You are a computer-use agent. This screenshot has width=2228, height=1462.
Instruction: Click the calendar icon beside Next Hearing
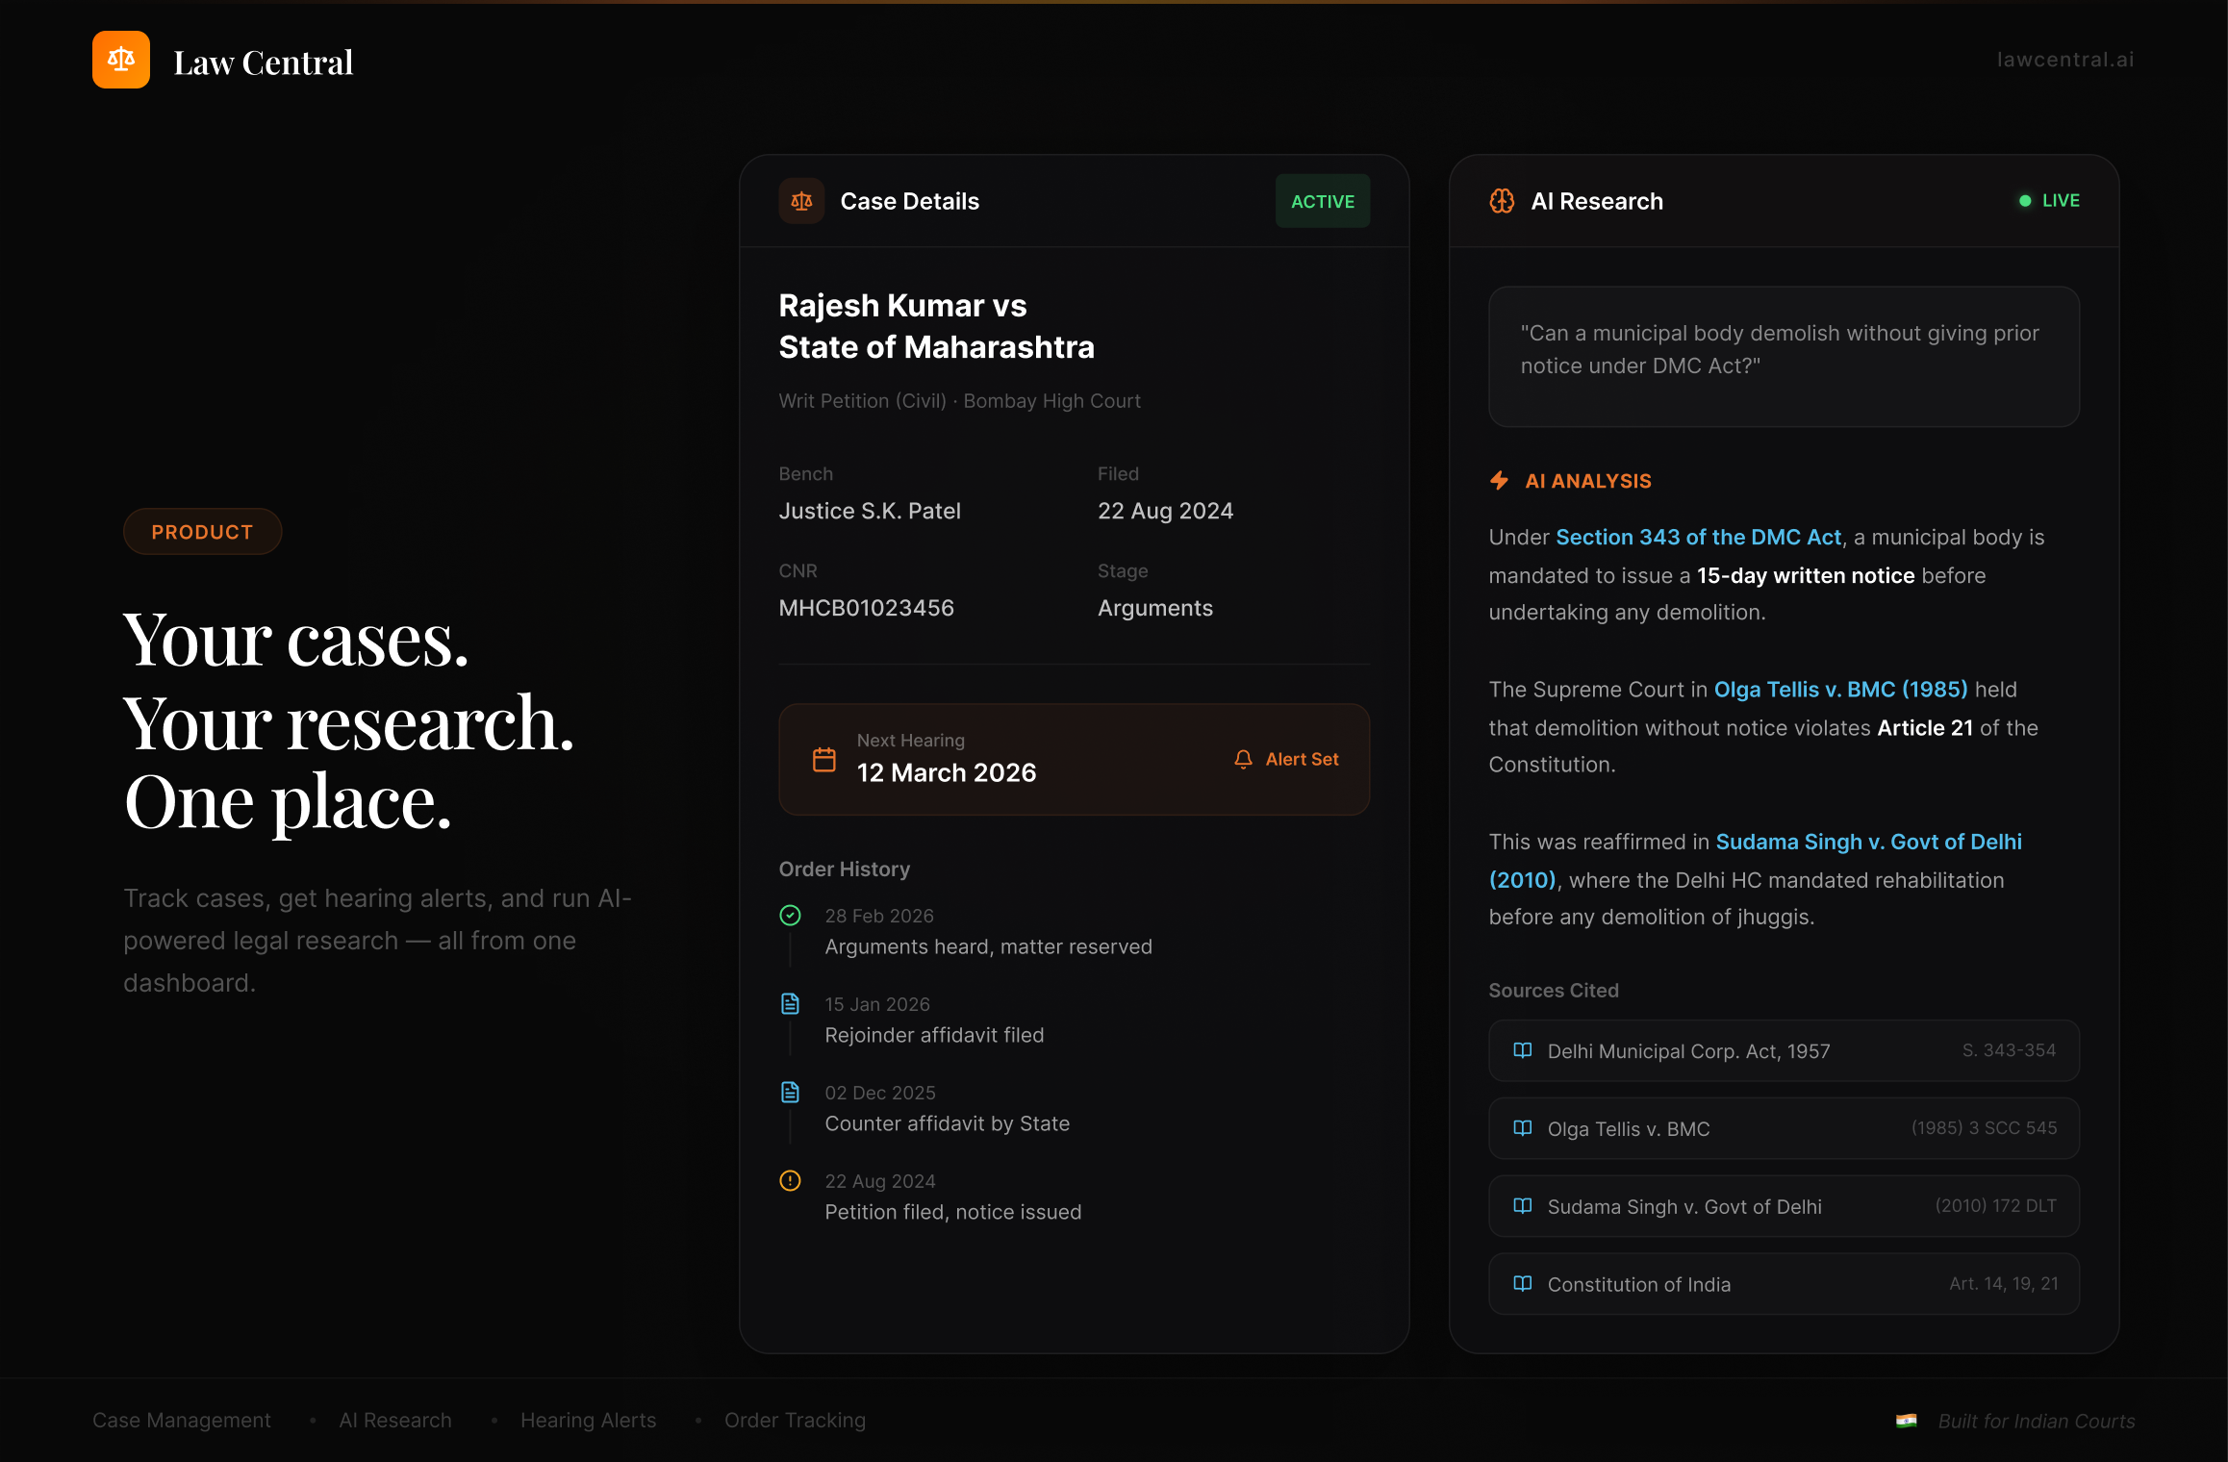tap(823, 759)
